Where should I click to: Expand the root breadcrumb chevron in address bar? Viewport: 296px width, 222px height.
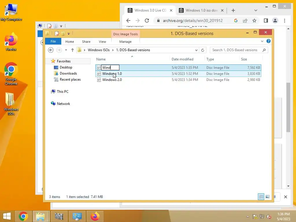[85, 50]
